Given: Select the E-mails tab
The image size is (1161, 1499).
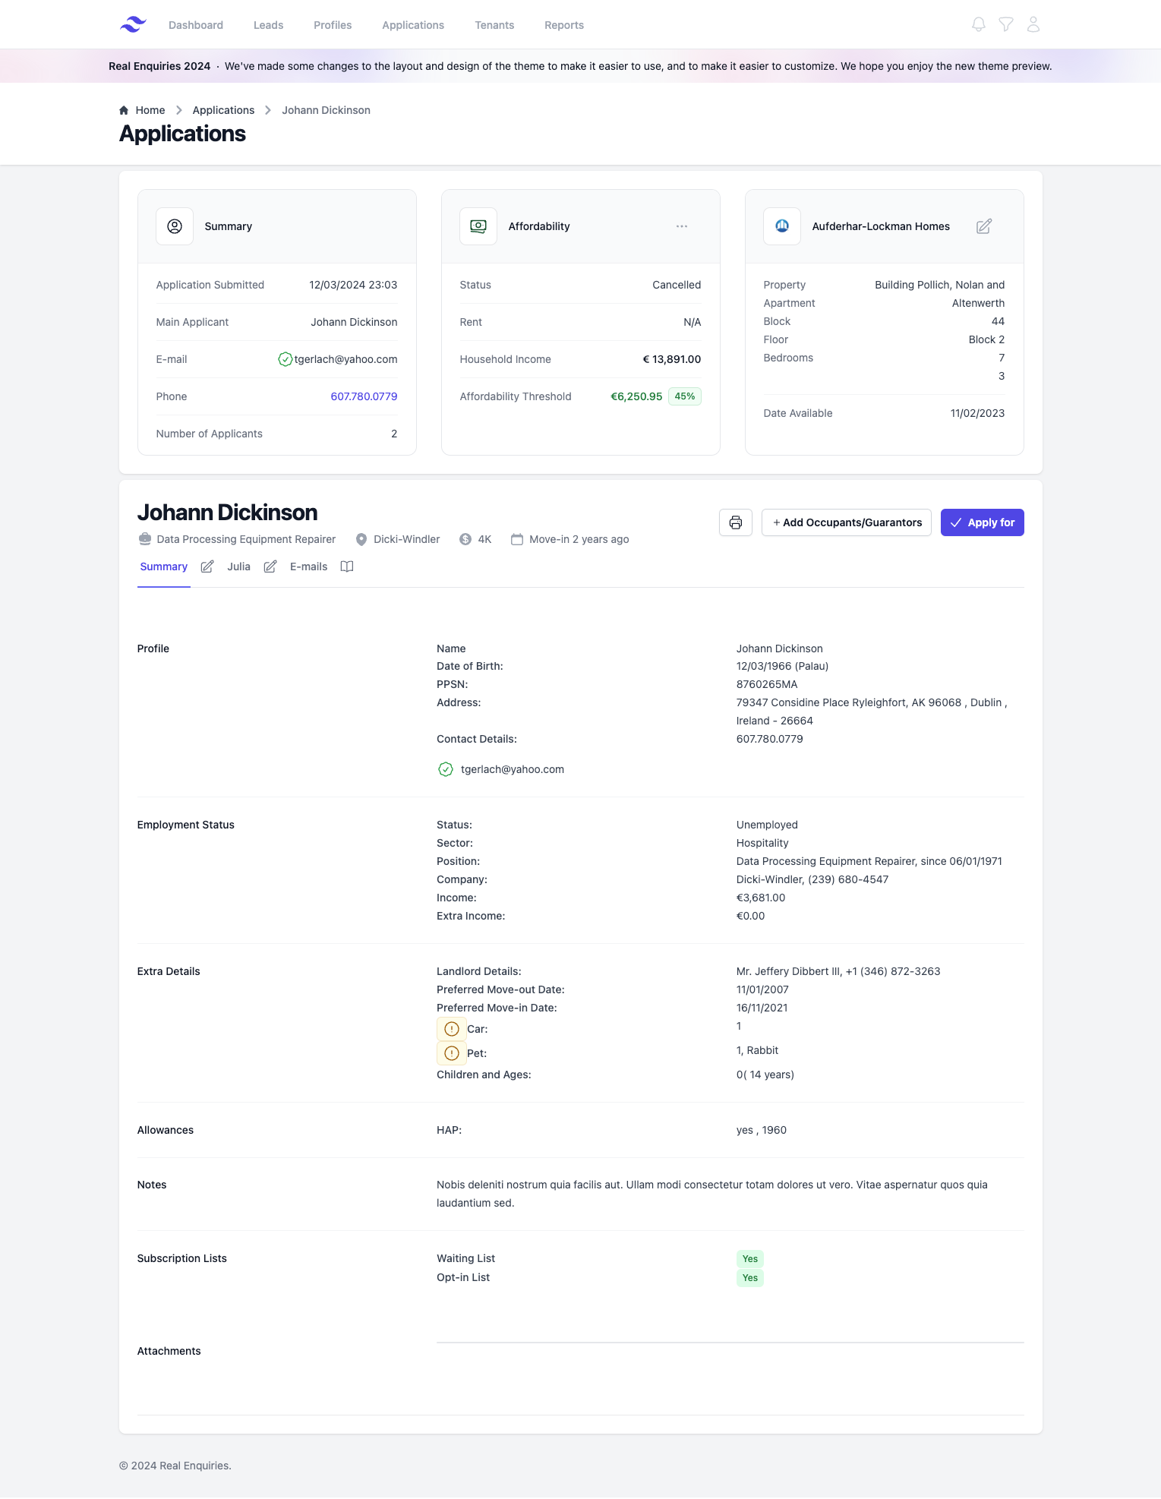Looking at the screenshot, I should coord(309,566).
